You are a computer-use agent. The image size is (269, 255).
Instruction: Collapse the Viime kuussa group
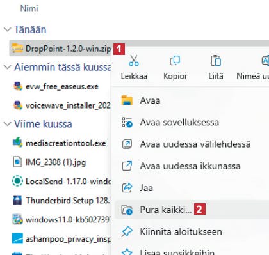pyautogui.click(x=8, y=124)
